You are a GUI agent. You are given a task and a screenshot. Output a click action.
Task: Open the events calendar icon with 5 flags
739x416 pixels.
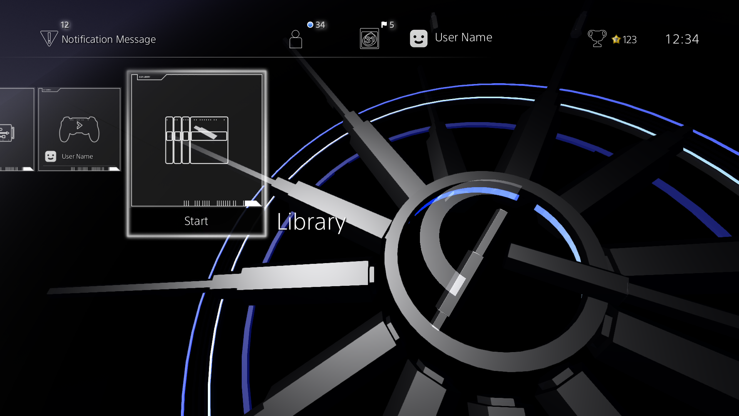click(369, 39)
